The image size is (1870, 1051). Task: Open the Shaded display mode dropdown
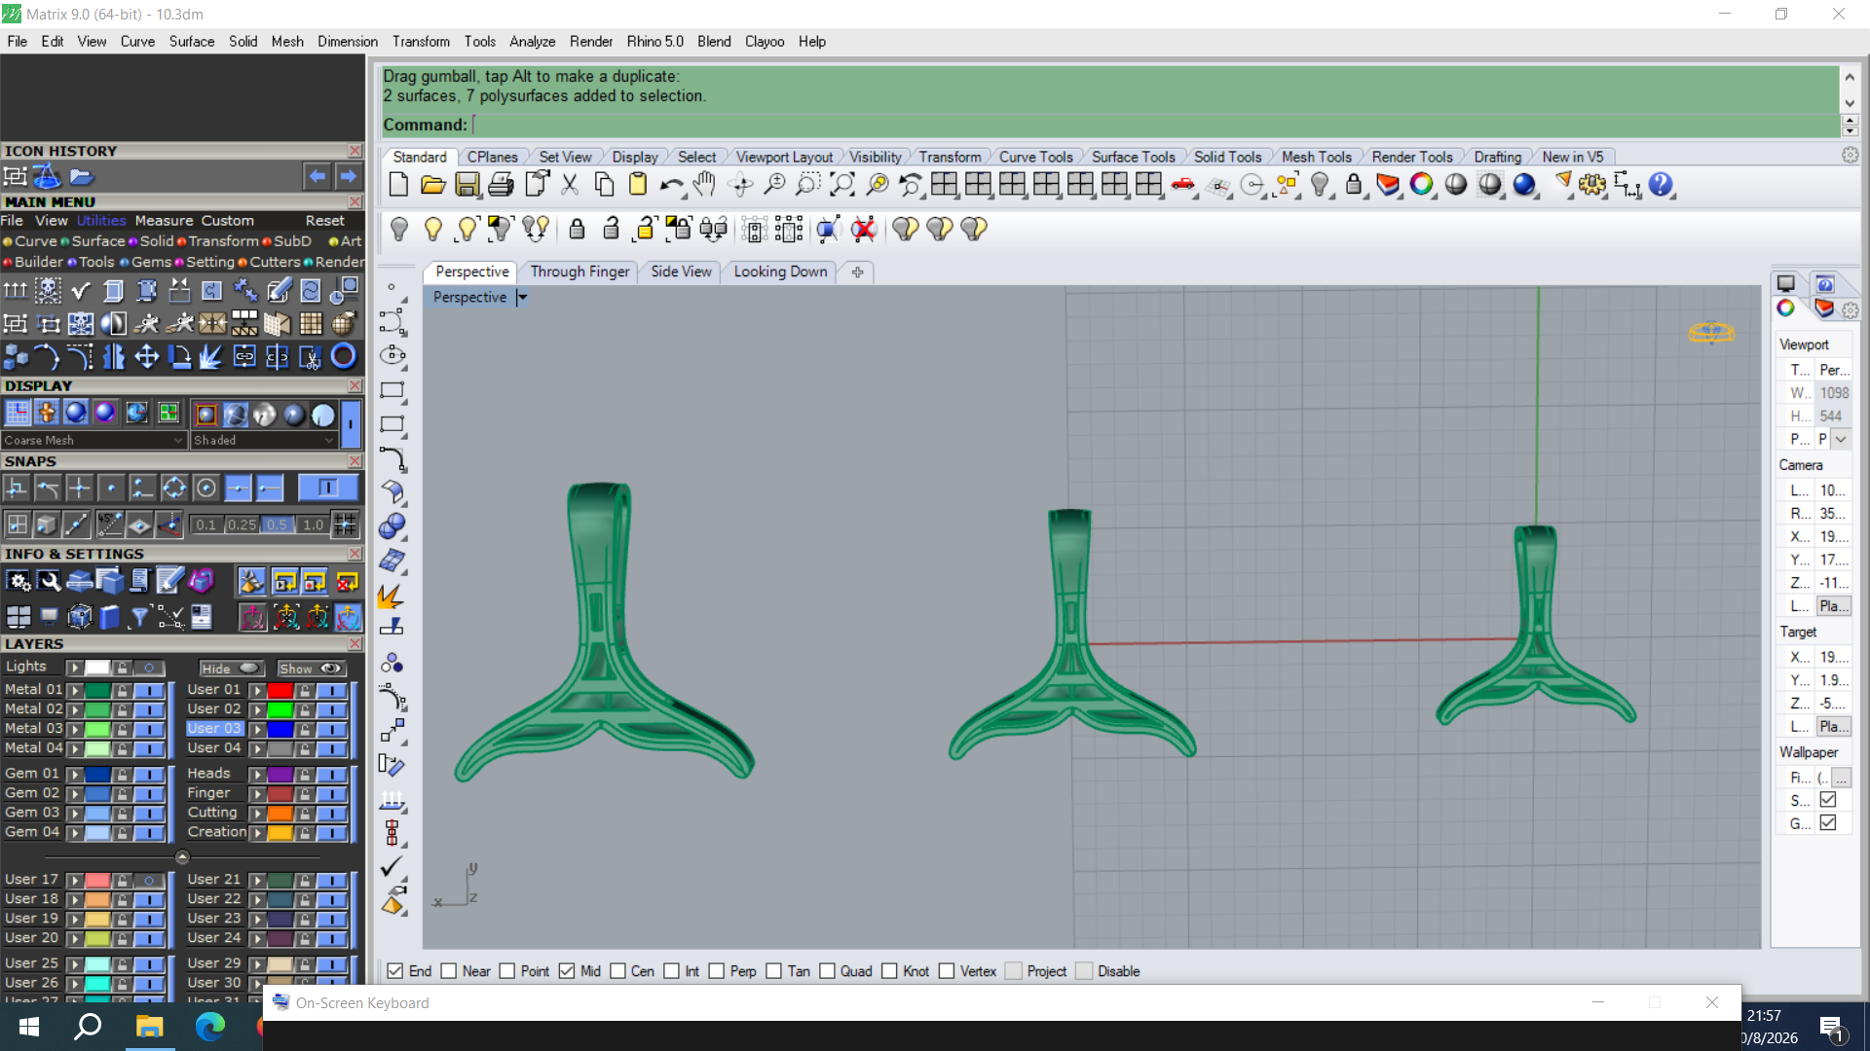pos(264,440)
